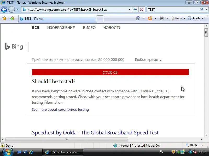The width and height of the screenshot is (209, 156).
Task: Expand the Print dropdown arrow
Action: click(167, 18)
